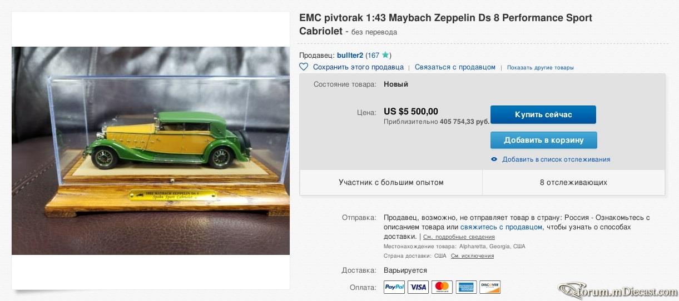This screenshot has width=679, height=301.
Task: Click the "Показать другие товары" link
Action: (540, 67)
